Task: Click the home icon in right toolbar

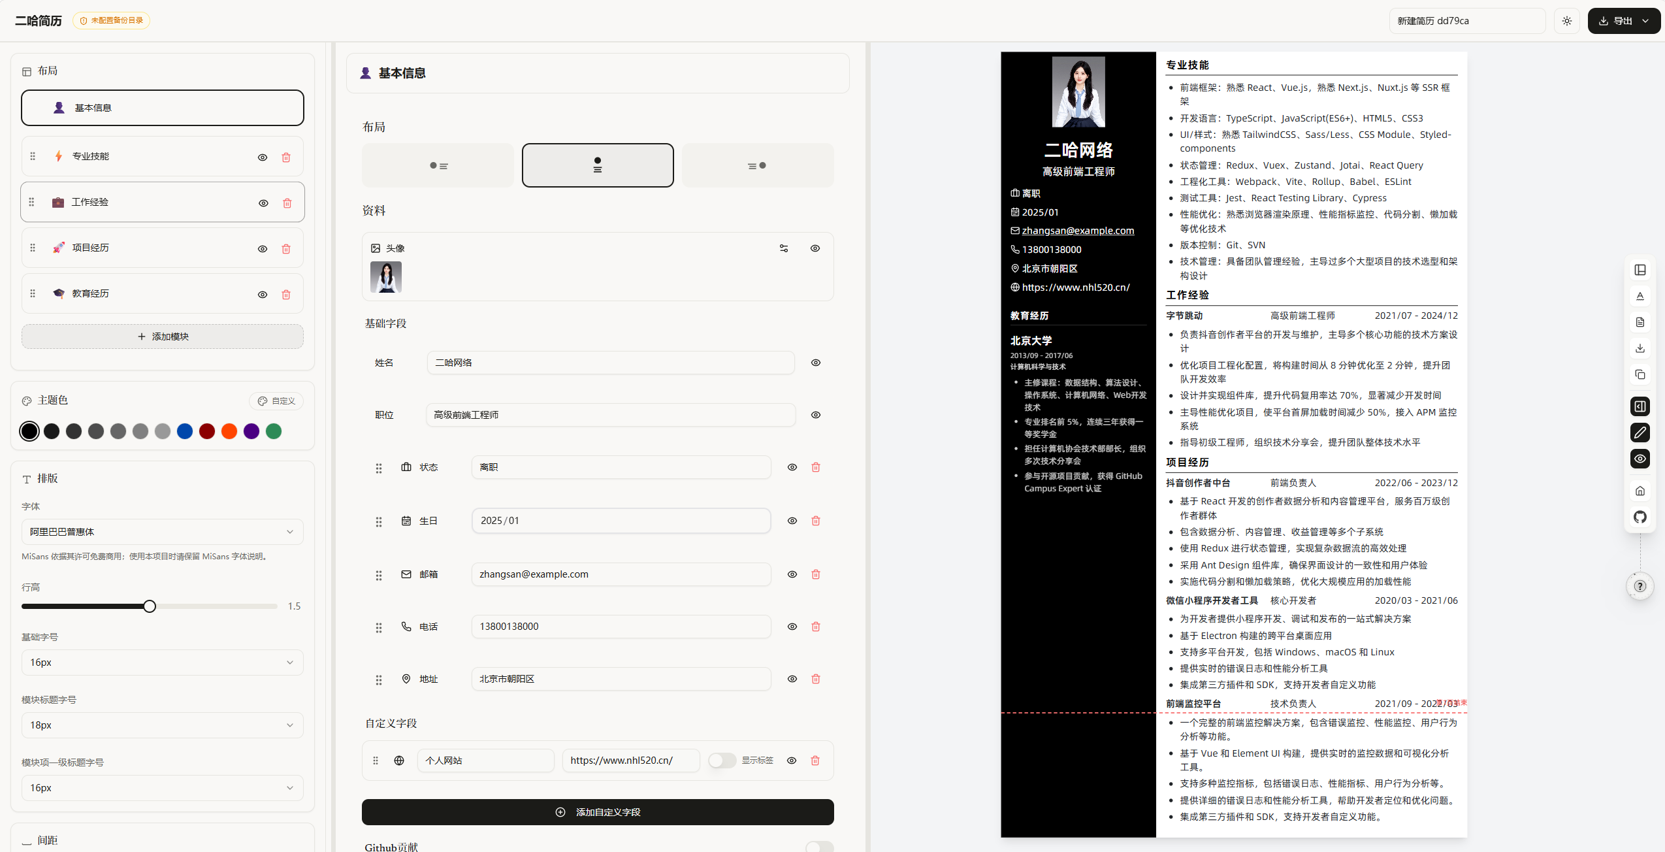Action: click(x=1640, y=491)
